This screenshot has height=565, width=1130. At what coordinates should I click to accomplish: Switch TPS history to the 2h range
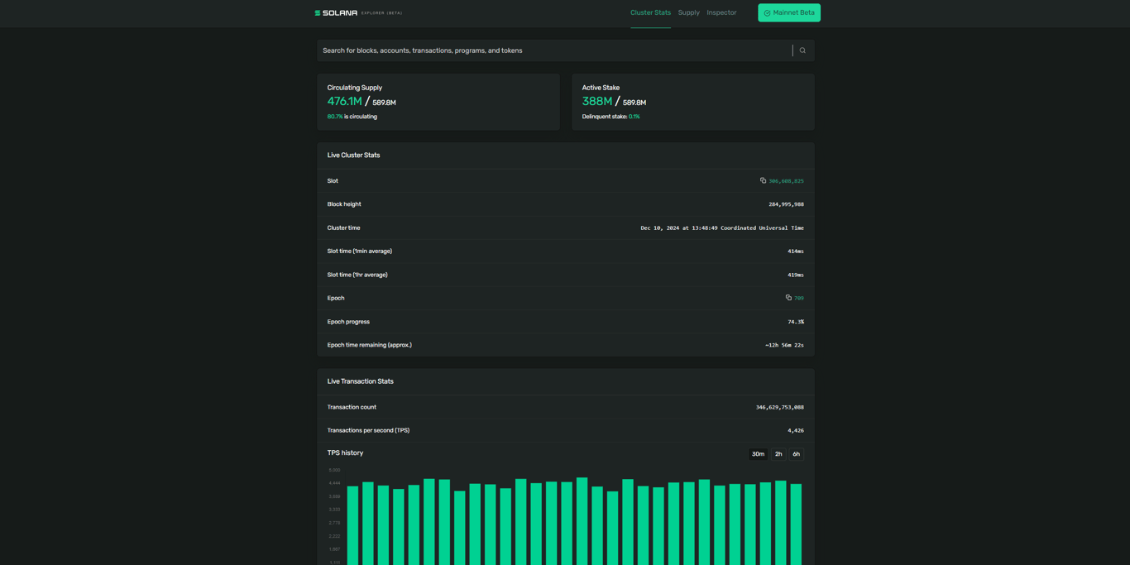(x=778, y=453)
